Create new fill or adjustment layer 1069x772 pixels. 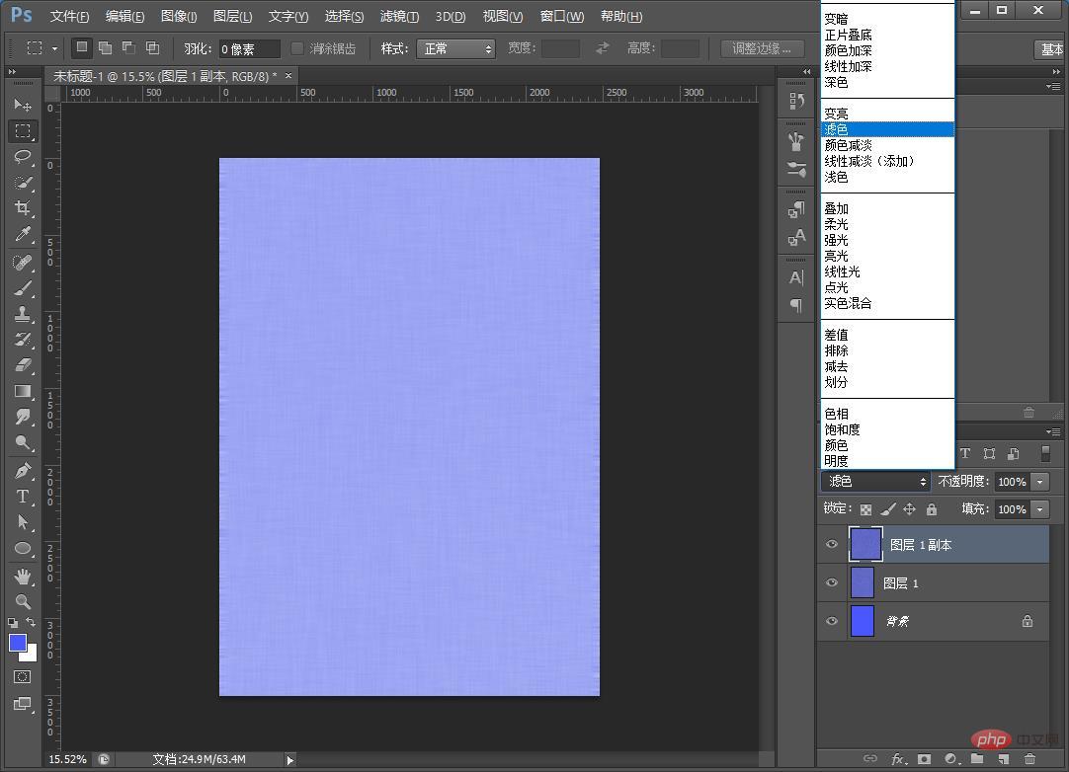tap(951, 758)
